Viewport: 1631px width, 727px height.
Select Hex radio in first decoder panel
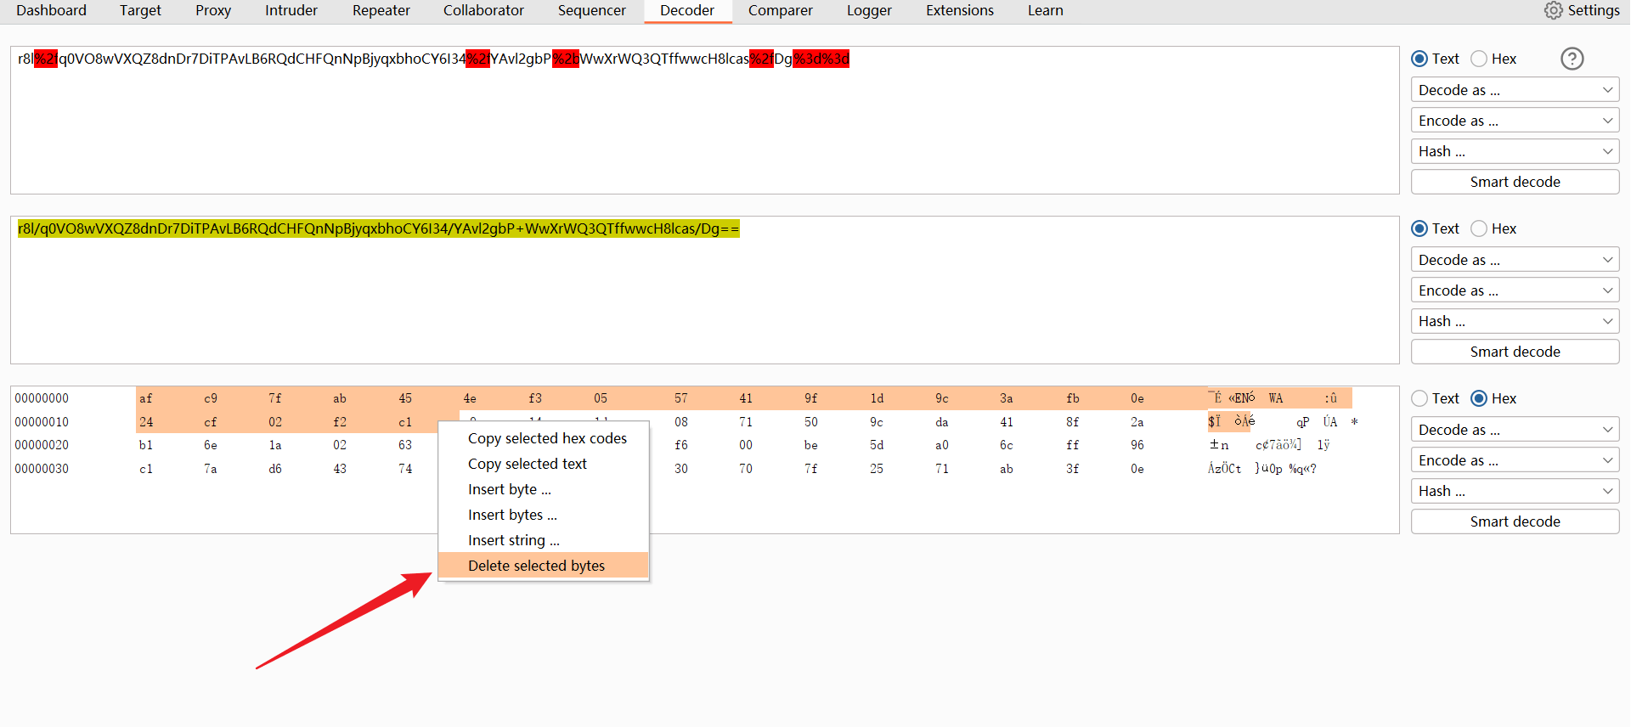(1479, 59)
